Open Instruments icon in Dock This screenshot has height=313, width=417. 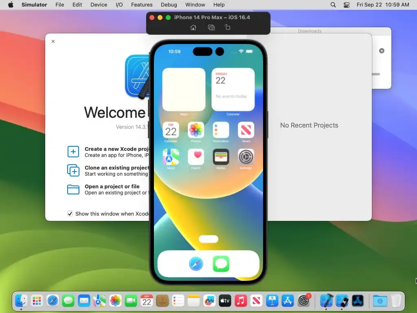358,301
